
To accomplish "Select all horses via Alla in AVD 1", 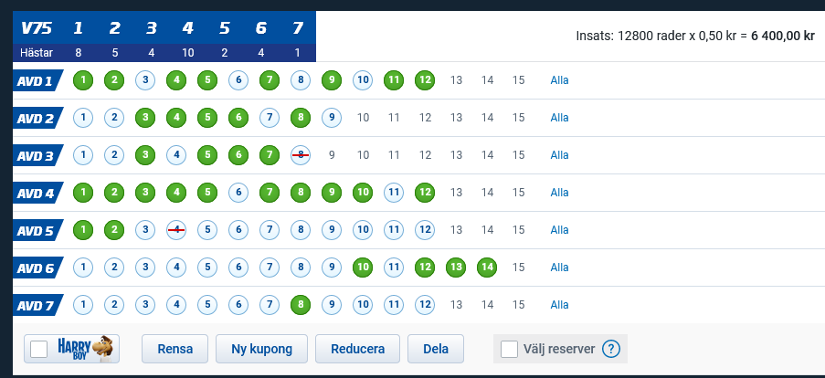I will (x=559, y=80).
